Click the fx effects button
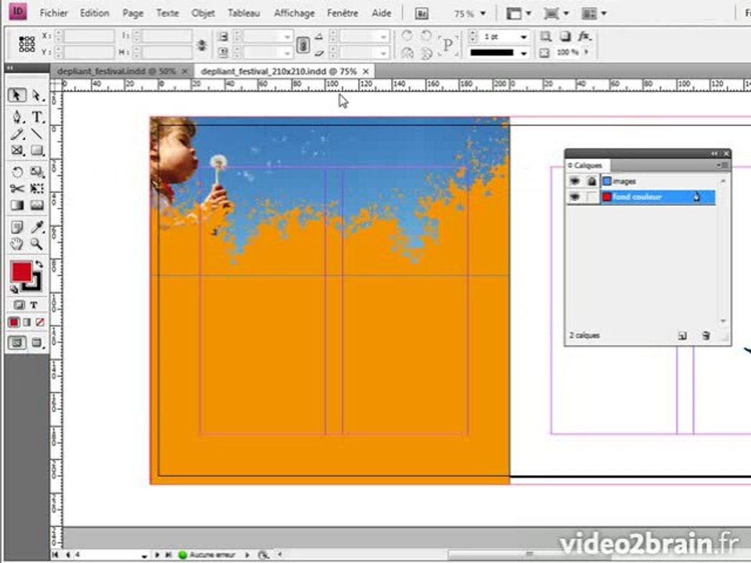This screenshot has width=751, height=563. [x=584, y=36]
